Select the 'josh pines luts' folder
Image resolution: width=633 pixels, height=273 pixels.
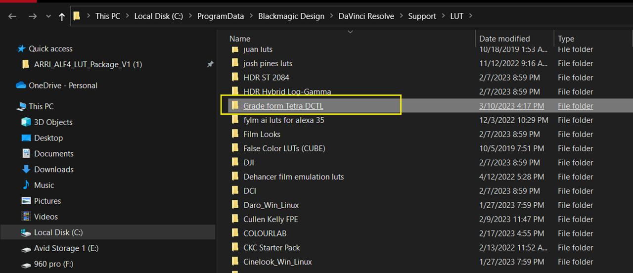(x=268, y=63)
